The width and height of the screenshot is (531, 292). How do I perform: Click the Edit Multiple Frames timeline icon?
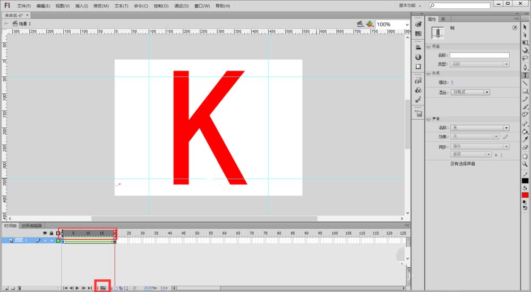point(120,288)
